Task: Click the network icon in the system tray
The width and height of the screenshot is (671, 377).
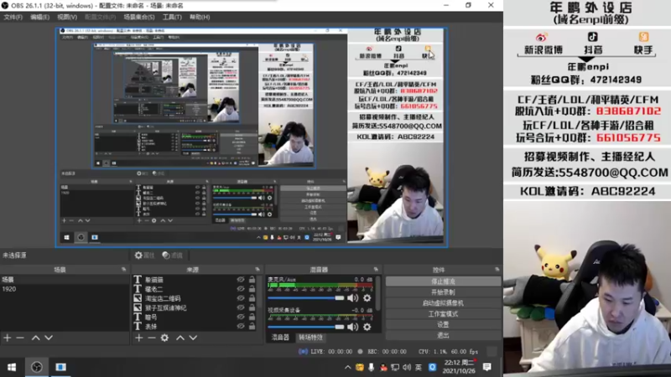Action: pos(395,367)
